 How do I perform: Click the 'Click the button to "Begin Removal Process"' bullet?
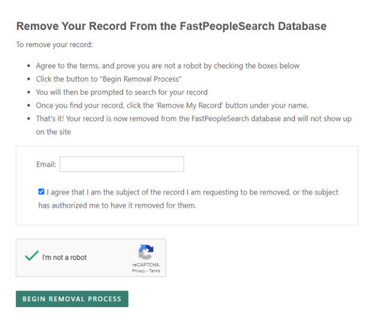[109, 79]
